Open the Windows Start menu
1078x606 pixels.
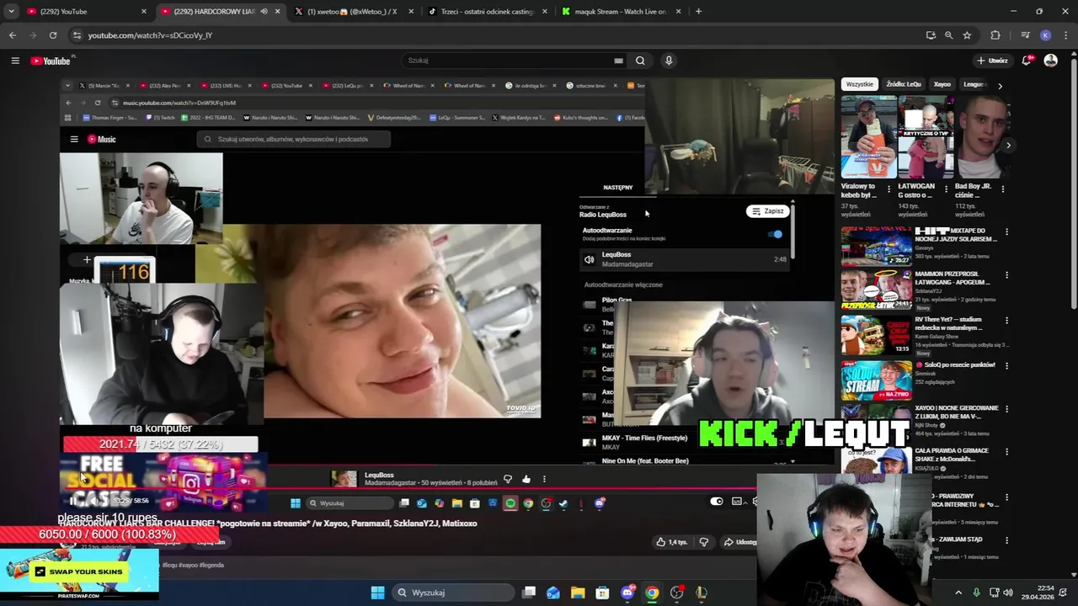[x=378, y=593]
